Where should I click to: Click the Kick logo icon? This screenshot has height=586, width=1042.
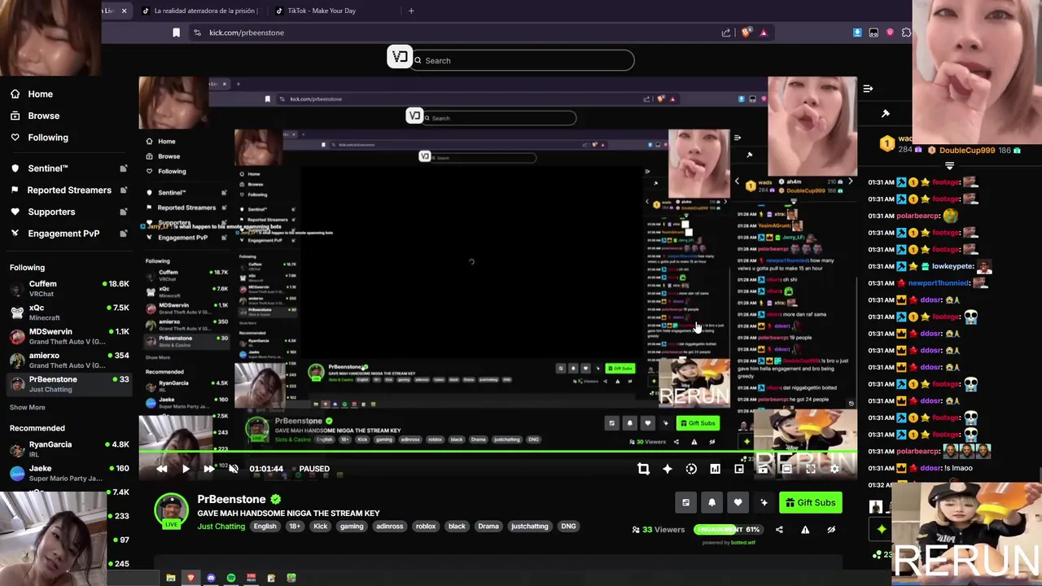pyautogui.click(x=399, y=56)
